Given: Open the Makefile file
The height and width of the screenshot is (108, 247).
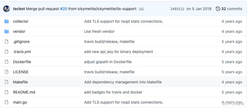Looking at the screenshot, I should click(x=20, y=82).
